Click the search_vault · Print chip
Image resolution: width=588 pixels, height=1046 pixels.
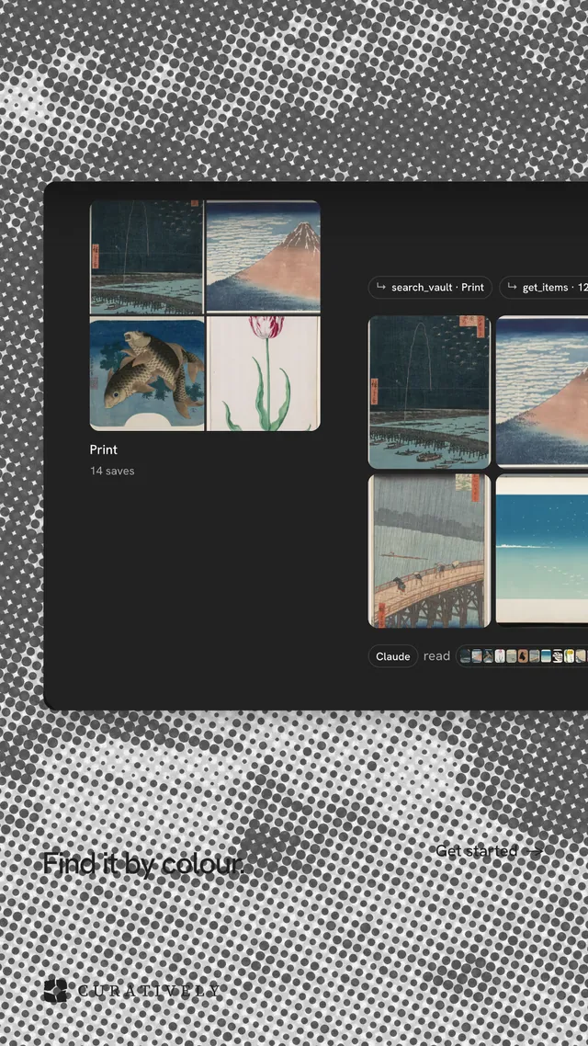430,288
